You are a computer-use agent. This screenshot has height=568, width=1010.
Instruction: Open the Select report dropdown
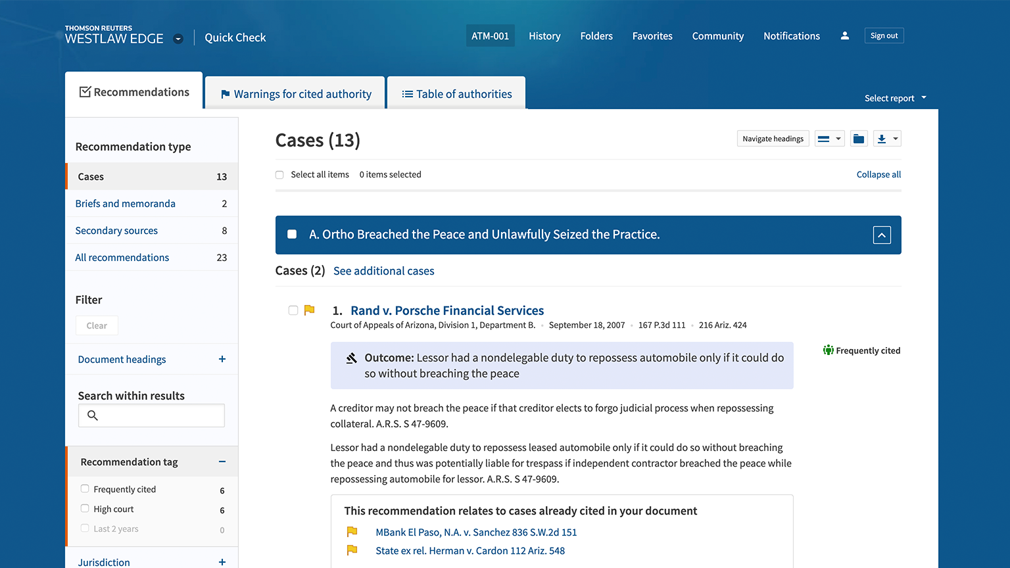coord(895,98)
